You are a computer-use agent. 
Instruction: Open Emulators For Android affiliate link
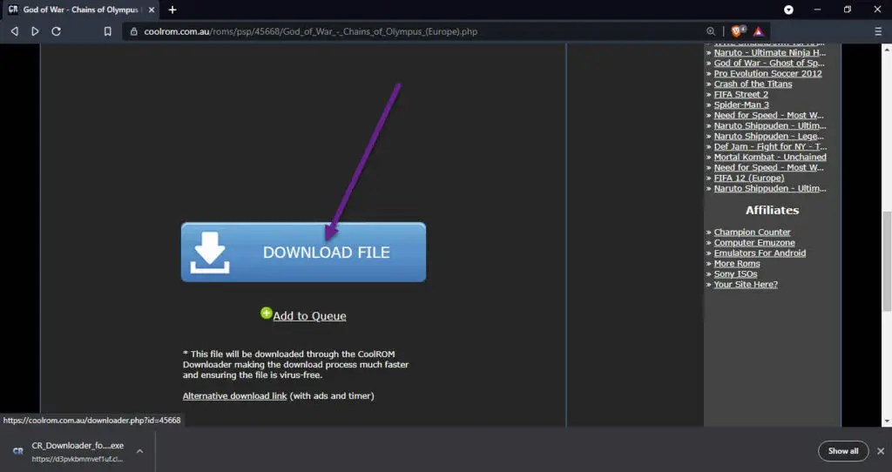pos(760,253)
